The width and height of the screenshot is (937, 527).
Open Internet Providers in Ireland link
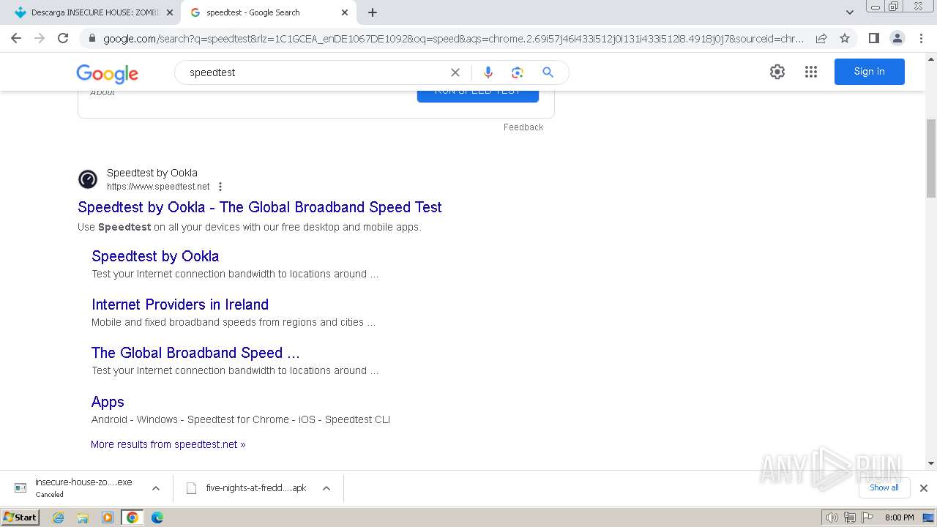click(180, 304)
